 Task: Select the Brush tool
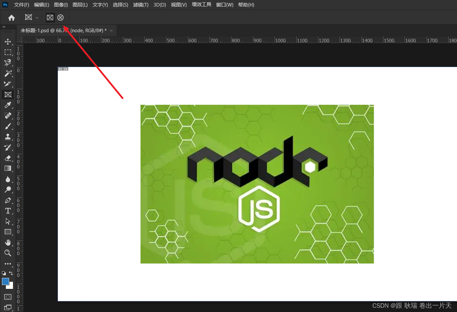point(8,126)
